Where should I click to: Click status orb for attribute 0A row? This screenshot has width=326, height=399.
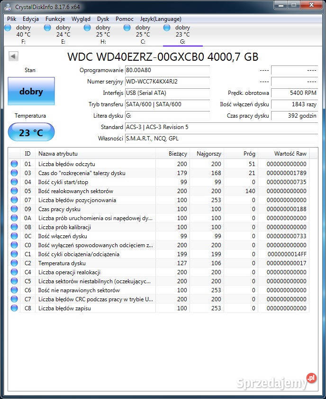pyautogui.click(x=14, y=218)
